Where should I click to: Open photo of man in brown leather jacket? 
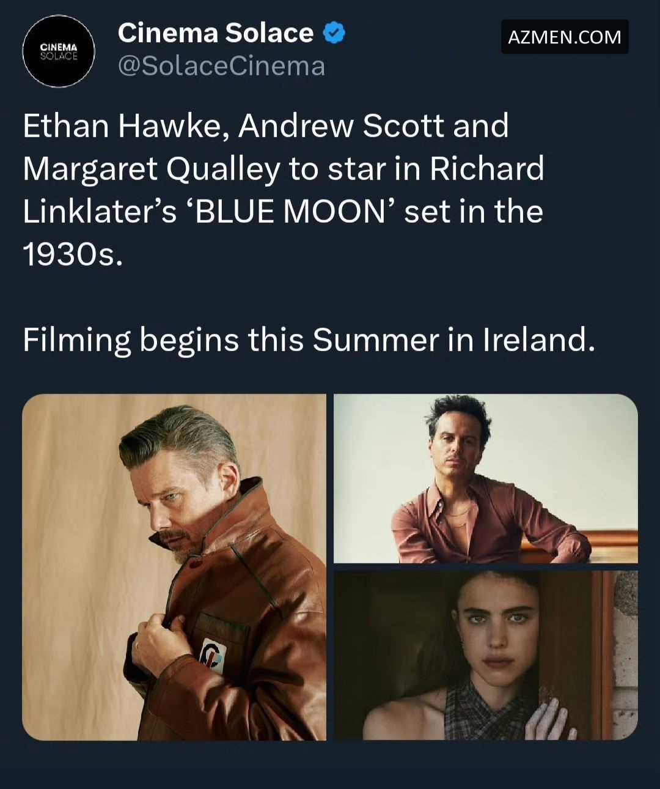click(174, 567)
